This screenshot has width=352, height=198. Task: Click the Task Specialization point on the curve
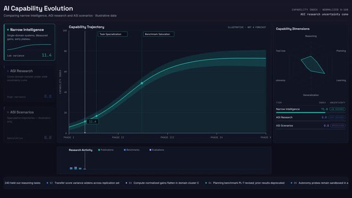click(97, 116)
